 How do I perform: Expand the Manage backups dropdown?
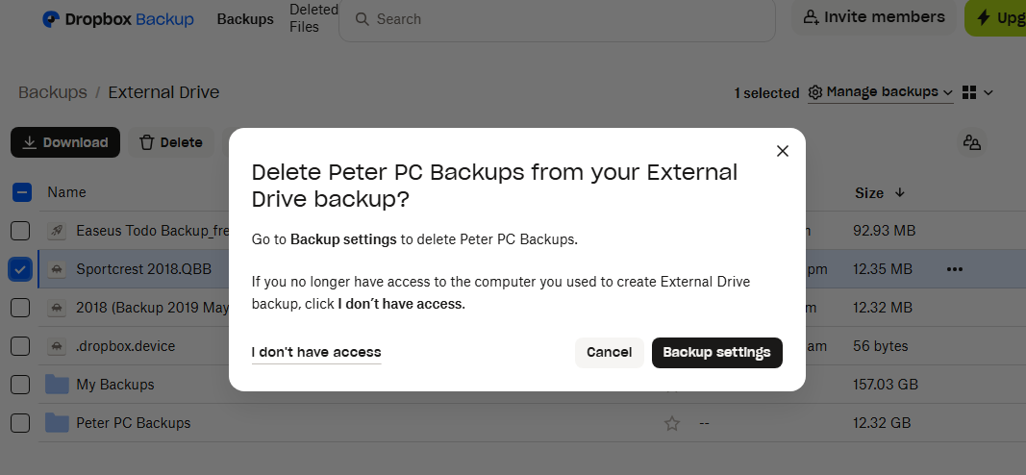coord(881,92)
